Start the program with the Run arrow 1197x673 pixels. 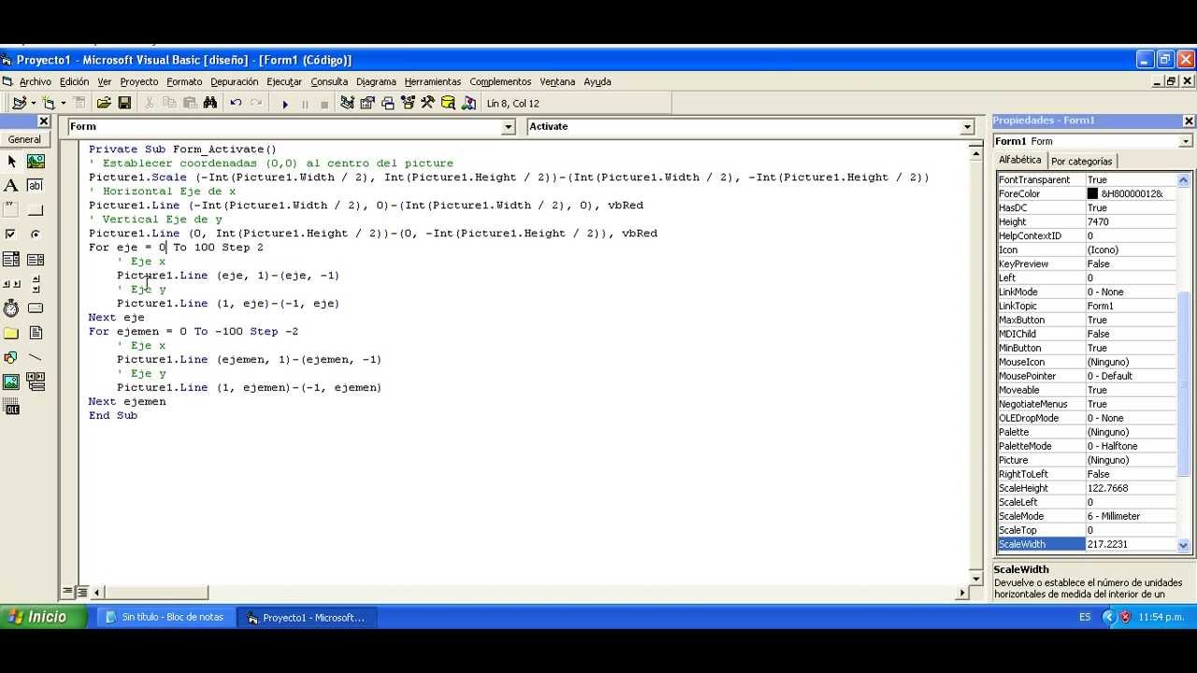(285, 104)
